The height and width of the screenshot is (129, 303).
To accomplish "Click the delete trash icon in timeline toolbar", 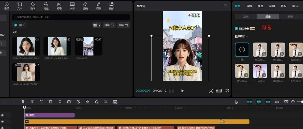I will click(50, 102).
